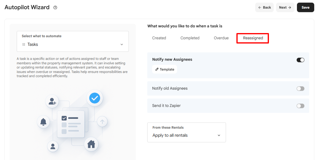
Task: Click the Save button
Action: [x=305, y=7]
